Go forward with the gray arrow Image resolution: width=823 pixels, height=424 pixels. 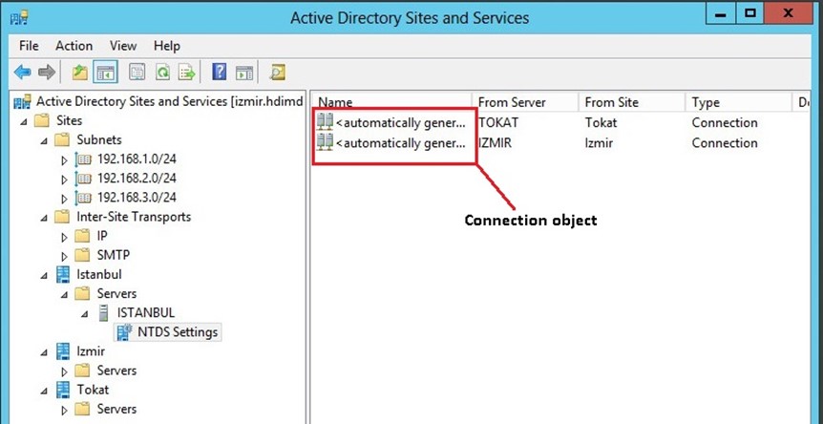pos(47,72)
